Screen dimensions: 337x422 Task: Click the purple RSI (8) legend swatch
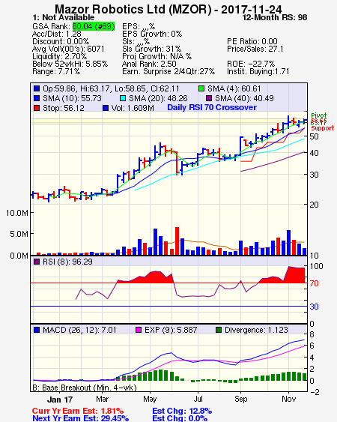click(x=37, y=262)
